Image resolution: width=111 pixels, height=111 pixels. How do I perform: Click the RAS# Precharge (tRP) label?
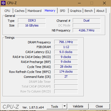pos(36,62)
